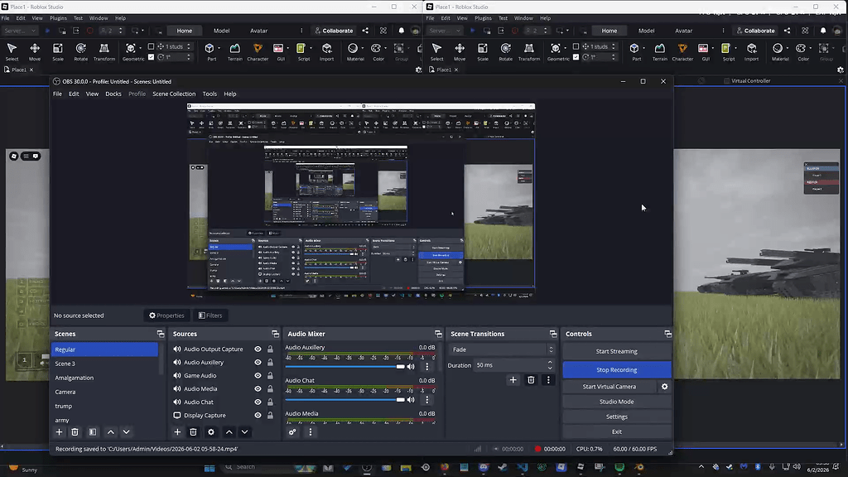The width and height of the screenshot is (848, 477).
Task: Pop out the Controls dock
Action: 668,334
